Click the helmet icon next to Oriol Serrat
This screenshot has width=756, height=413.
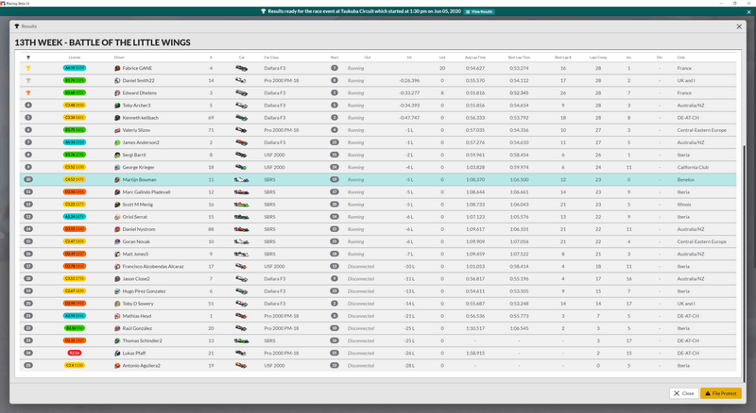(x=117, y=217)
